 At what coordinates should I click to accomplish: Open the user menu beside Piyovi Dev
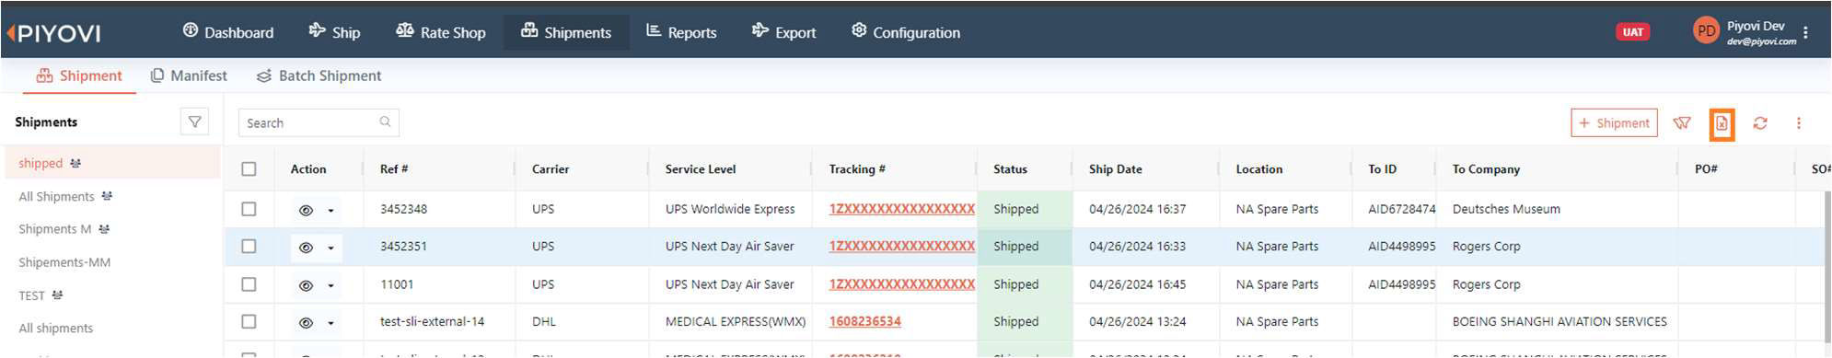point(1805,32)
